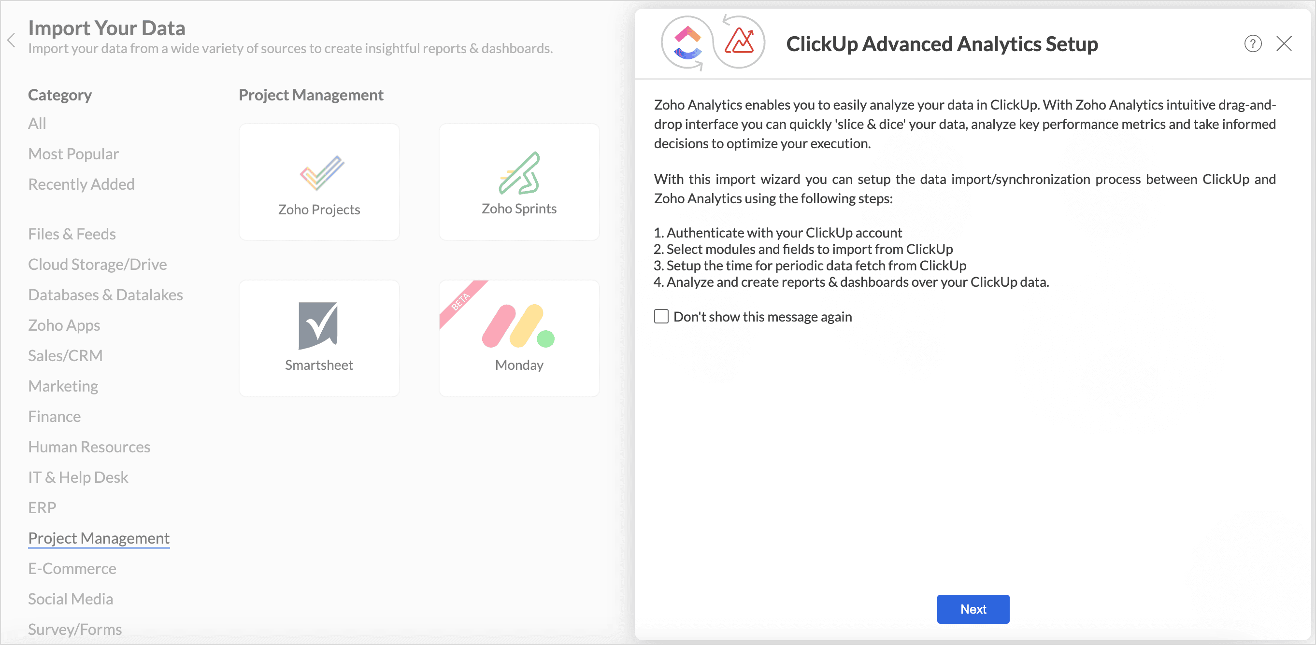Select the Zoho Sprints connector icon
Viewport: 1316px width, 645px height.
point(519,173)
